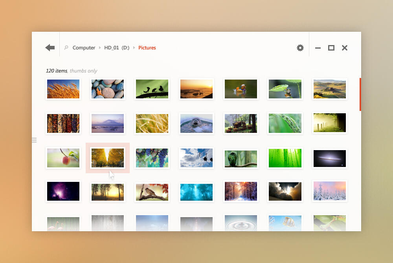The image size is (393, 263).
Task: Select the seal in water thumbnail
Action: pyautogui.click(x=196, y=123)
